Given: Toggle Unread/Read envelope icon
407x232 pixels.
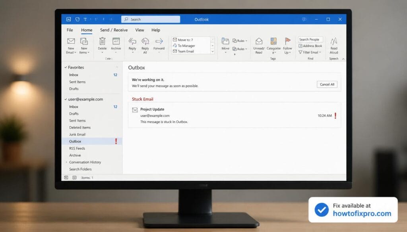Looking at the screenshot, I should point(259,41).
